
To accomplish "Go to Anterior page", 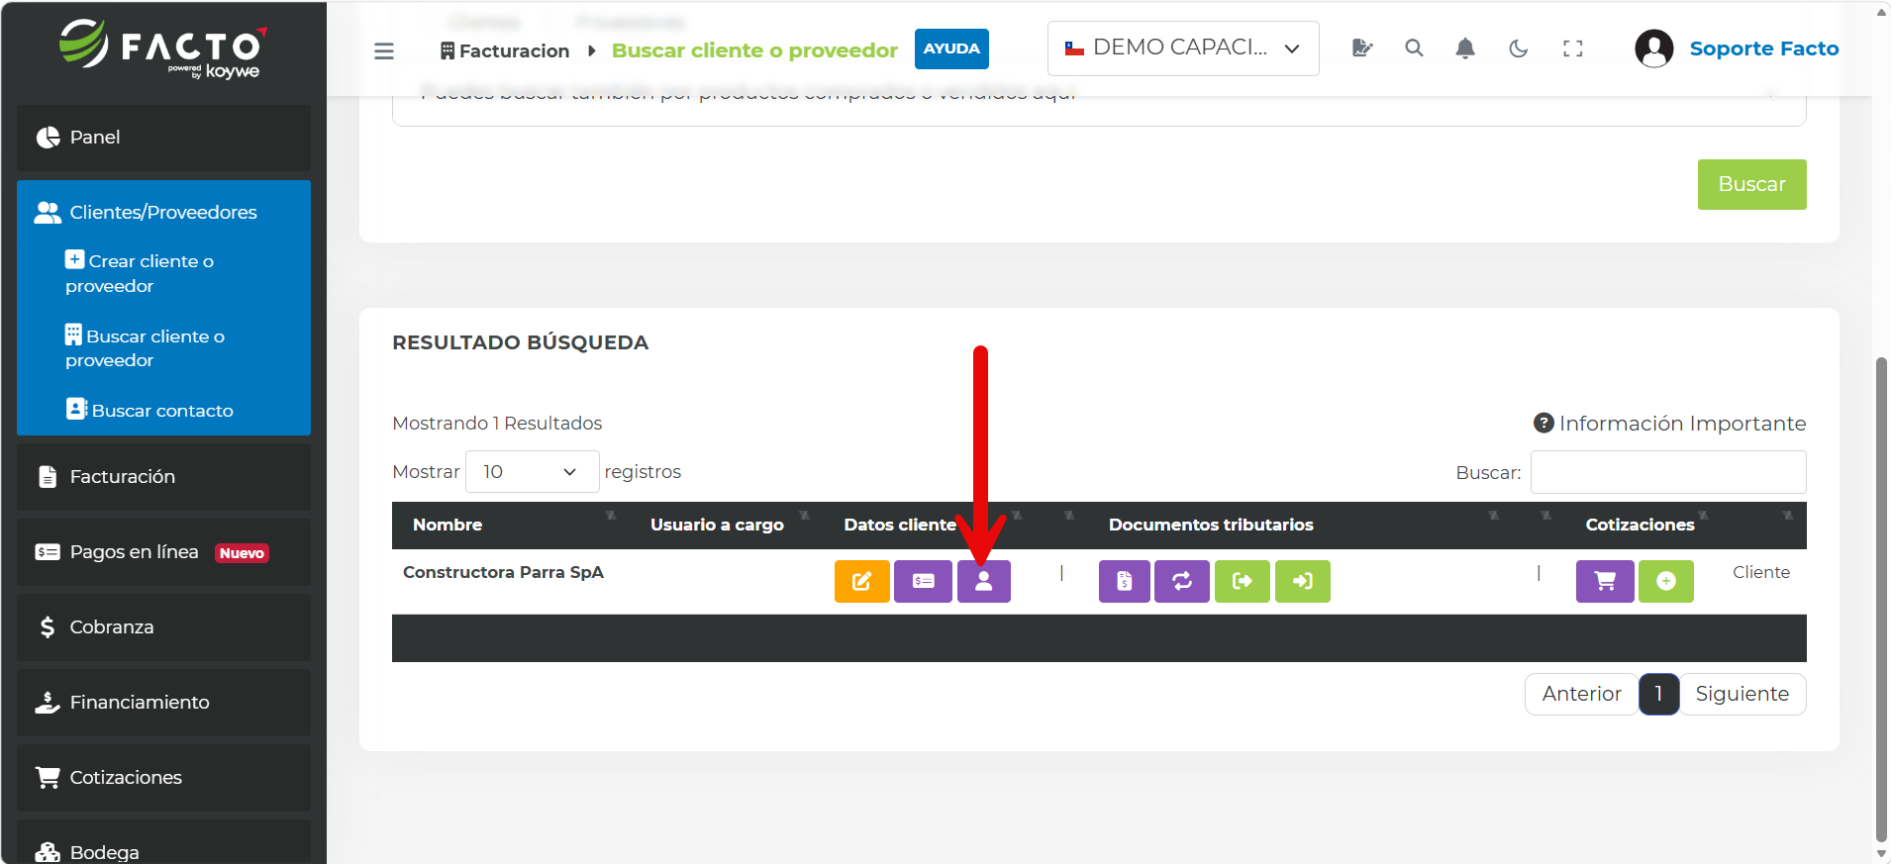I will [x=1581, y=694].
